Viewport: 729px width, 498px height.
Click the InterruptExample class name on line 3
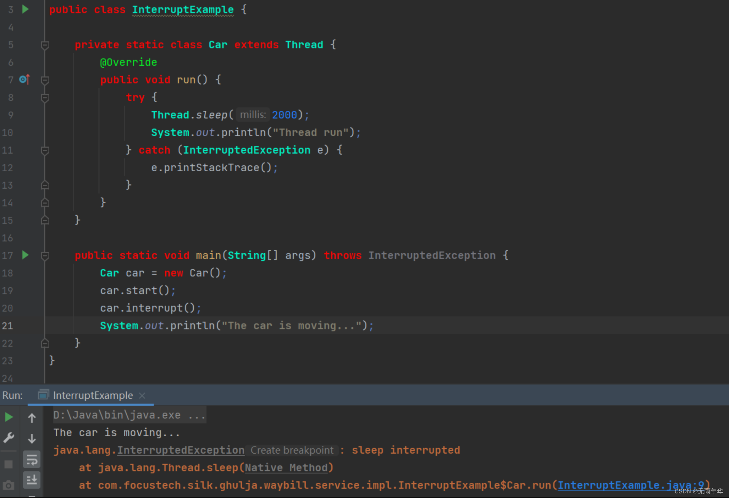[x=183, y=10]
